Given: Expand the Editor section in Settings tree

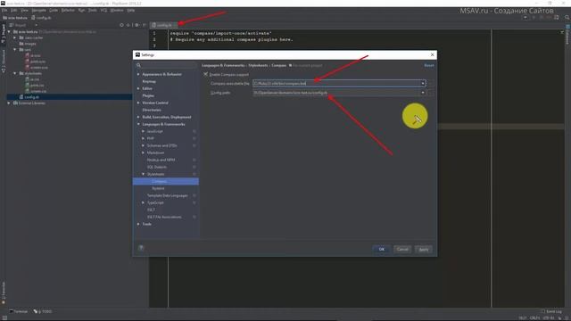Looking at the screenshot, I should (x=138, y=88).
